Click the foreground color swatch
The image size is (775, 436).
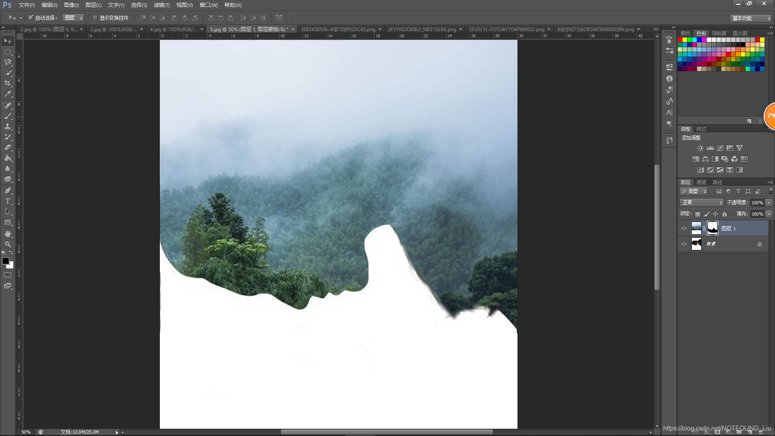(6, 261)
